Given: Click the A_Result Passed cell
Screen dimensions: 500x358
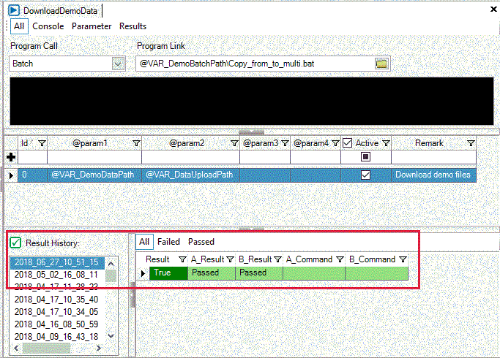Looking at the screenshot, I should [x=212, y=273].
